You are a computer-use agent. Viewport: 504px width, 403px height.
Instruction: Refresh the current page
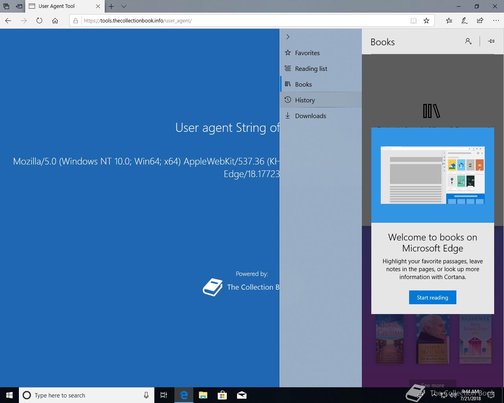click(x=39, y=20)
